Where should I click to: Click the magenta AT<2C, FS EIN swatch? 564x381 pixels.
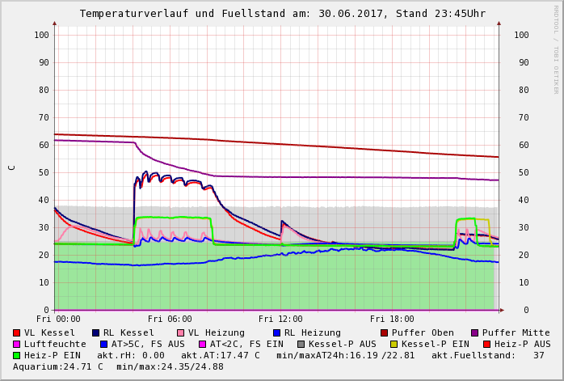pyautogui.click(x=203, y=344)
